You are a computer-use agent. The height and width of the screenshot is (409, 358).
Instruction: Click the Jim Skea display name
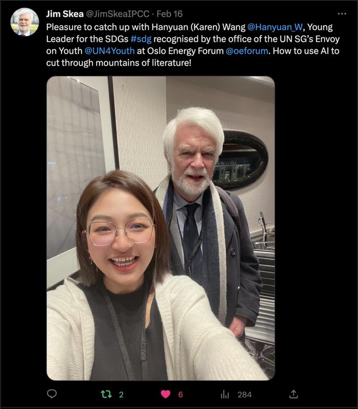tap(64, 14)
